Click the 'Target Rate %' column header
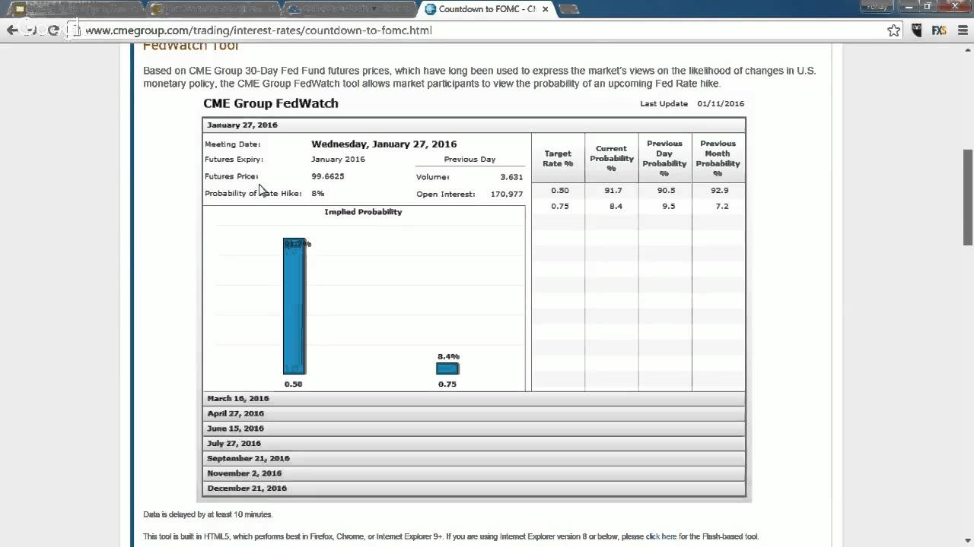 pyautogui.click(x=558, y=158)
